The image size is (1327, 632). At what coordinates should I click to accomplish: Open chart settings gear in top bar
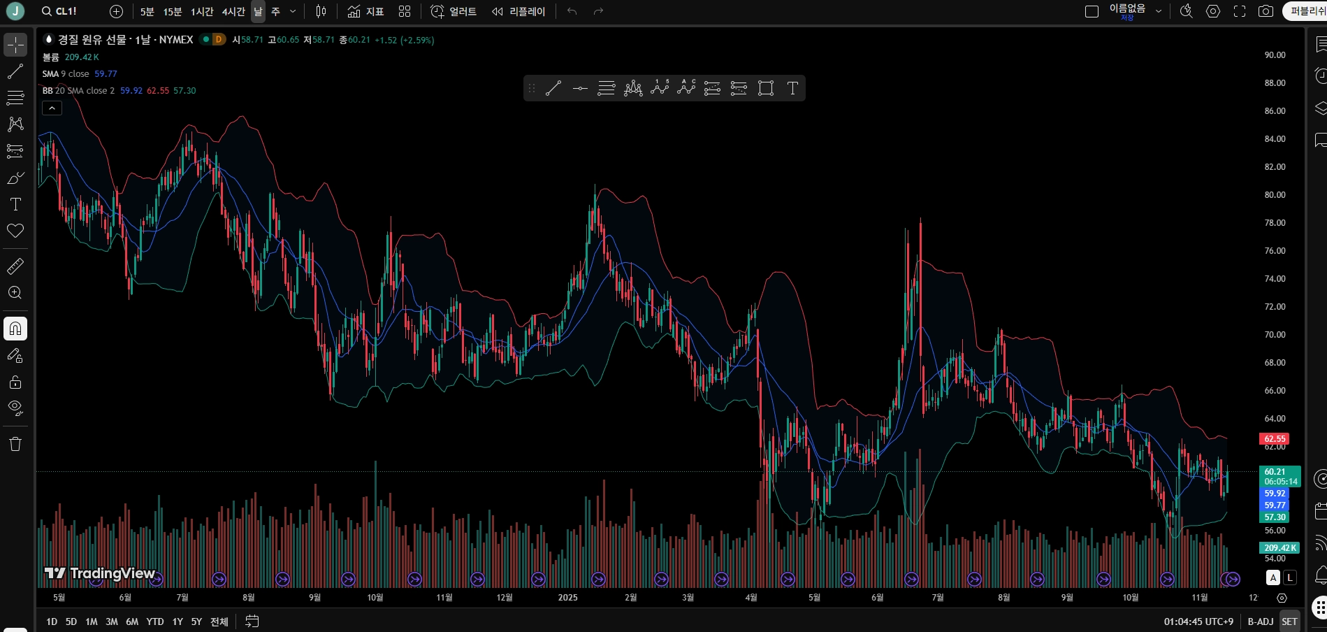[x=1213, y=11]
